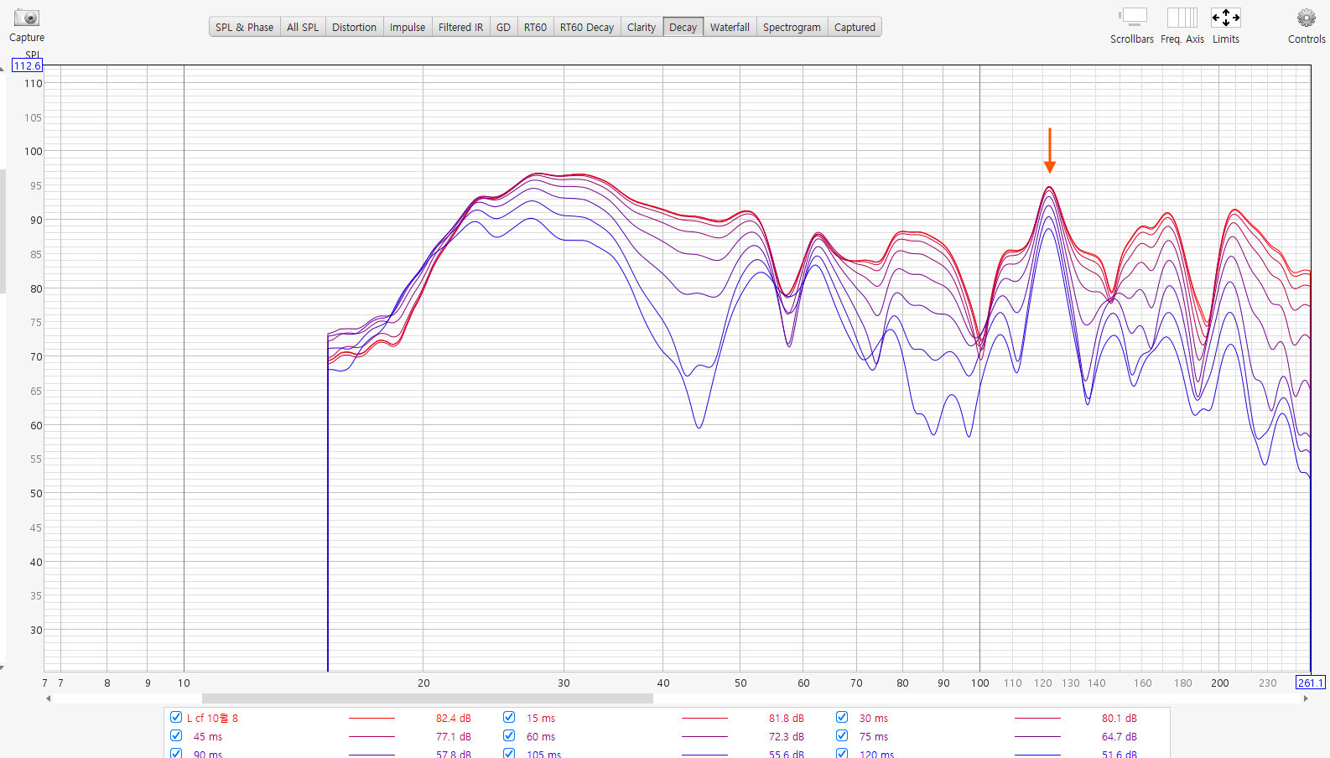Open the Limits dialog icon

(x=1225, y=18)
